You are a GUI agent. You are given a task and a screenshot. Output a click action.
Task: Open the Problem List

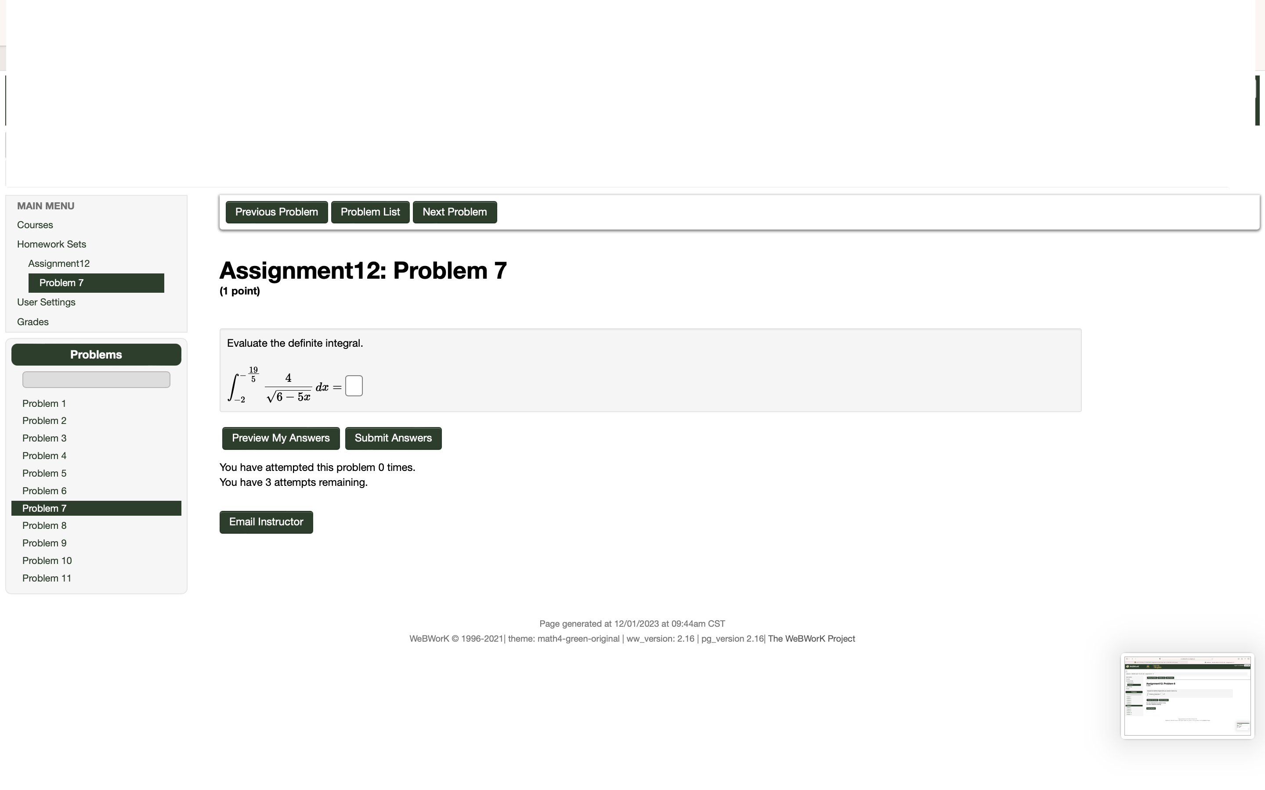pos(370,212)
